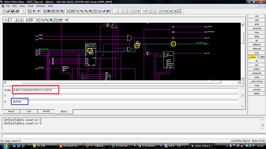The height and width of the screenshot is (149, 266).
Task: Open the yellow highlight color dropdown
Action: click(x=257, y=57)
